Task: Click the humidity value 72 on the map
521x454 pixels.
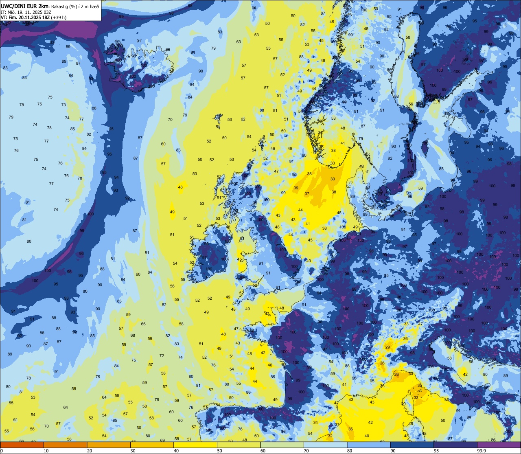Action: pos(162,355)
